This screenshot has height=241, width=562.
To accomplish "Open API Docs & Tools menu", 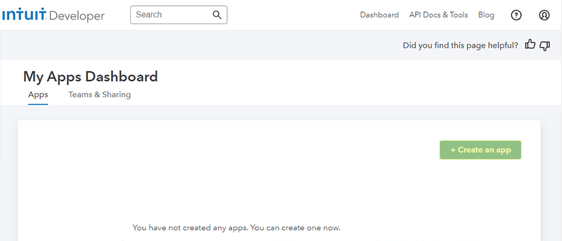I will [438, 15].
